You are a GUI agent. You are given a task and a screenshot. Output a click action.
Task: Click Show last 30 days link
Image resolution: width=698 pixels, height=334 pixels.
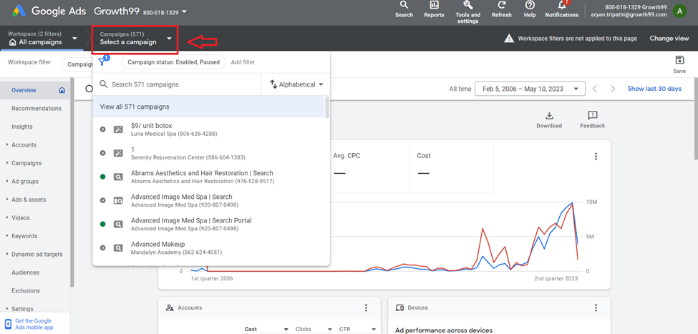[654, 89]
